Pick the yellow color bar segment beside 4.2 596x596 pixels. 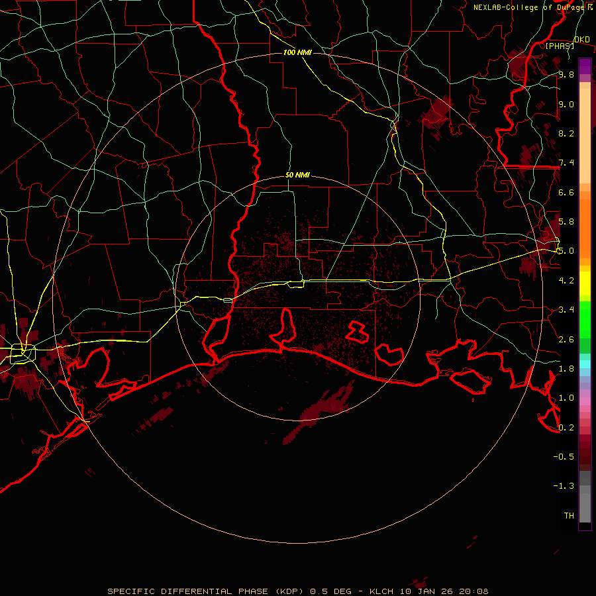tap(585, 283)
